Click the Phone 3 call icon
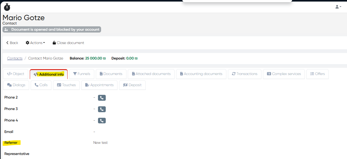The height and width of the screenshot is (159, 347). [x=102, y=109]
